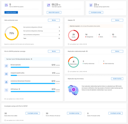Click clock icon in replication health last updated
Viewport: 128px width, 124px height.
coord(69,71)
